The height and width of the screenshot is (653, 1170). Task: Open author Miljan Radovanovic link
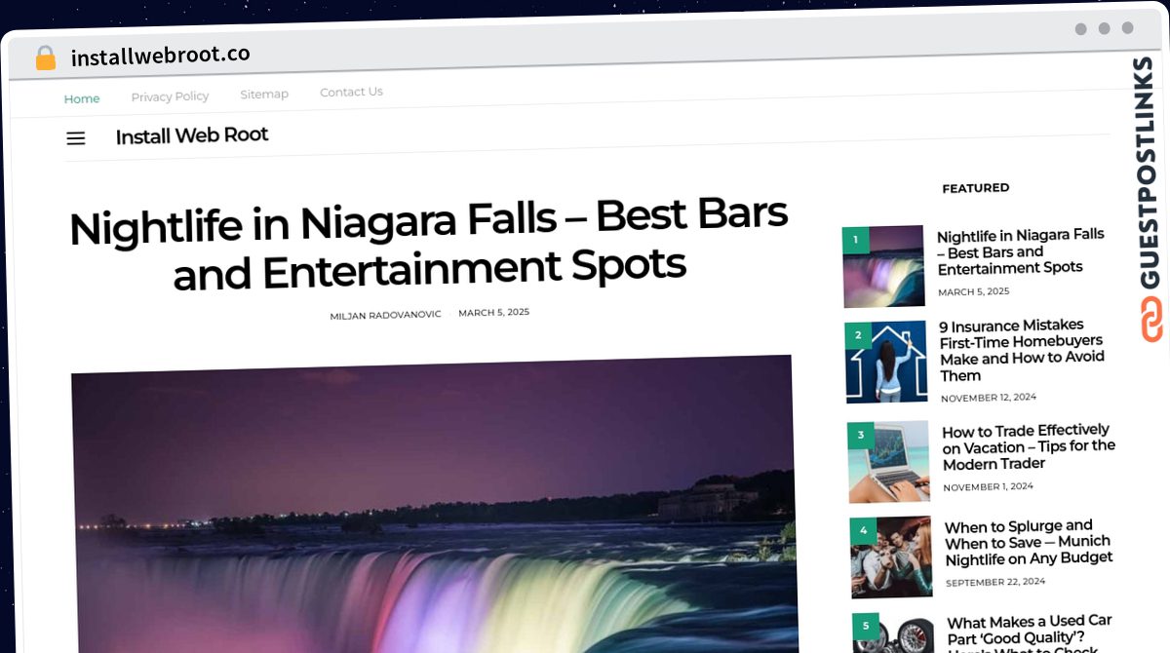click(385, 315)
